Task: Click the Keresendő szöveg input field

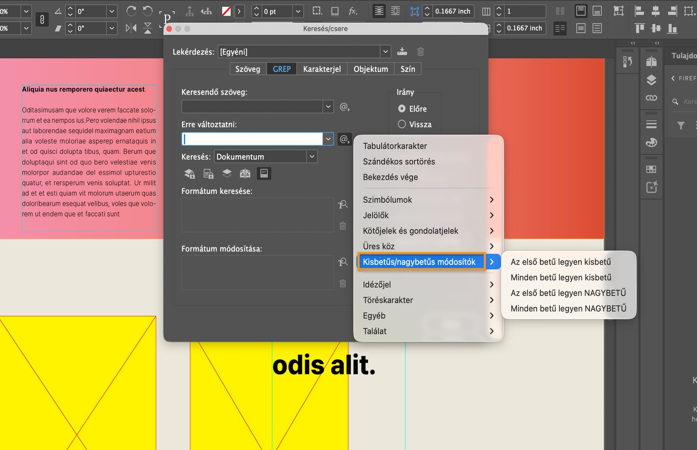Action: (x=252, y=107)
